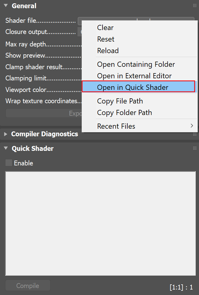Select Open in Quick Shader
Screen dimensions: 199x295
click(x=132, y=87)
